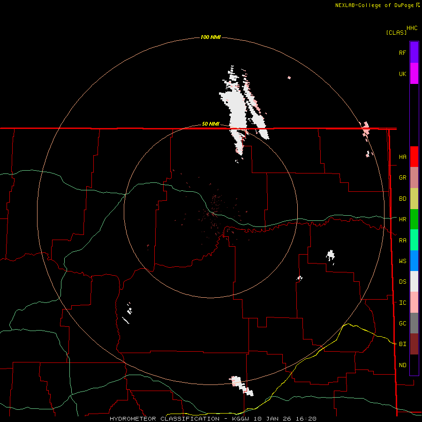Select the yellow BD legend swatch
Image resolution: width=422 pixels, height=422 pixels.
point(414,199)
